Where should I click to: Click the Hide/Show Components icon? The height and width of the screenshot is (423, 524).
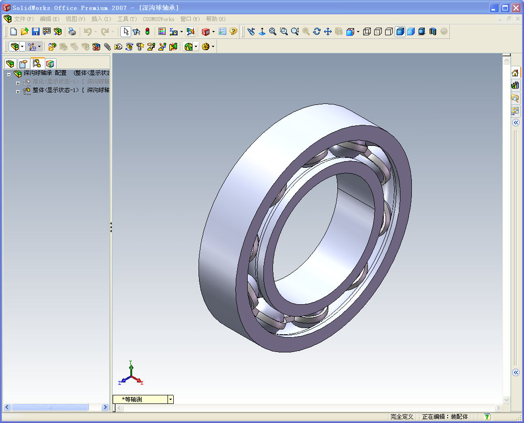pyautogui.click(x=63, y=47)
